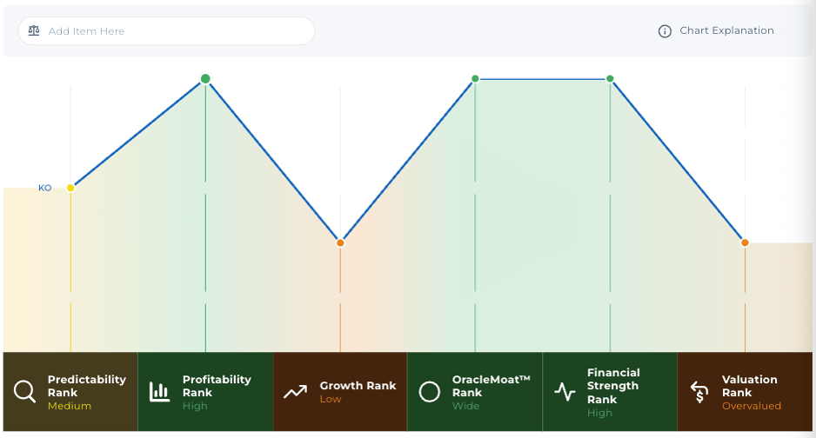Click the orange Valuation data point
This screenshot has width=816, height=438.
745,242
